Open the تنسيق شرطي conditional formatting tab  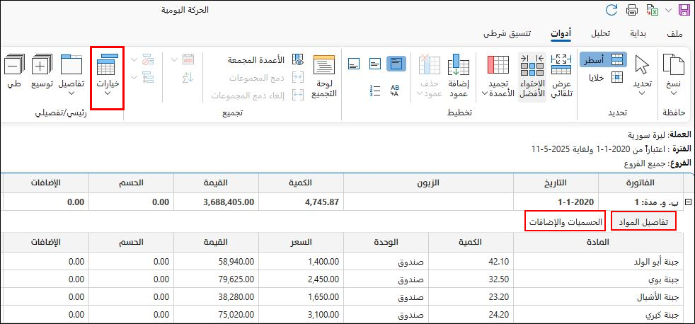pos(507,34)
